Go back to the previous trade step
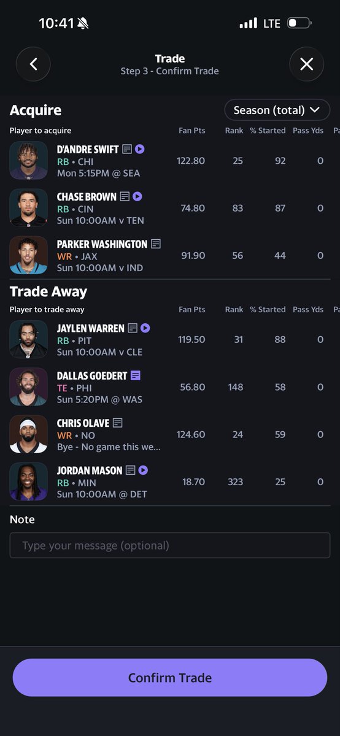This screenshot has width=340, height=736. click(33, 64)
